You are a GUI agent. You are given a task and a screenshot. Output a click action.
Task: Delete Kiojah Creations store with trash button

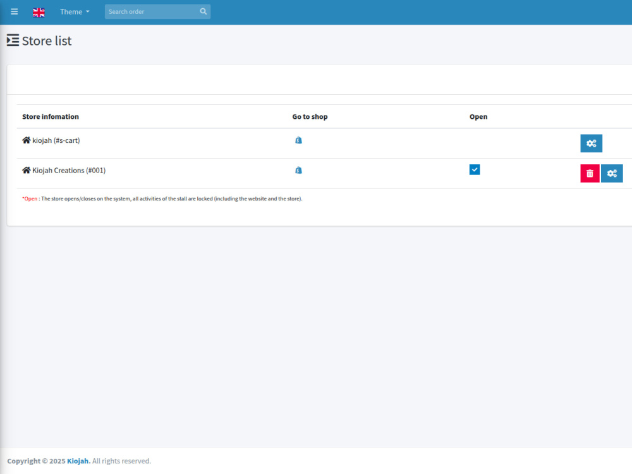pos(590,173)
